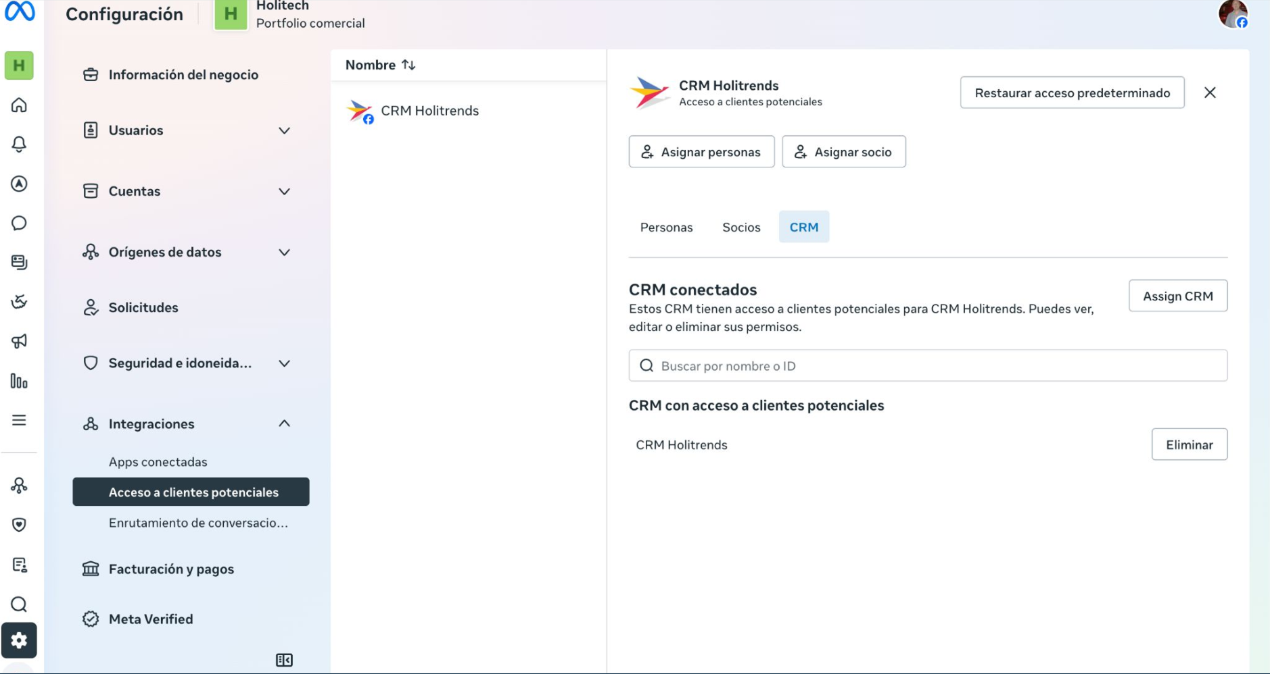Open the user profile picture
The width and height of the screenshot is (1270, 674).
[x=1233, y=14]
